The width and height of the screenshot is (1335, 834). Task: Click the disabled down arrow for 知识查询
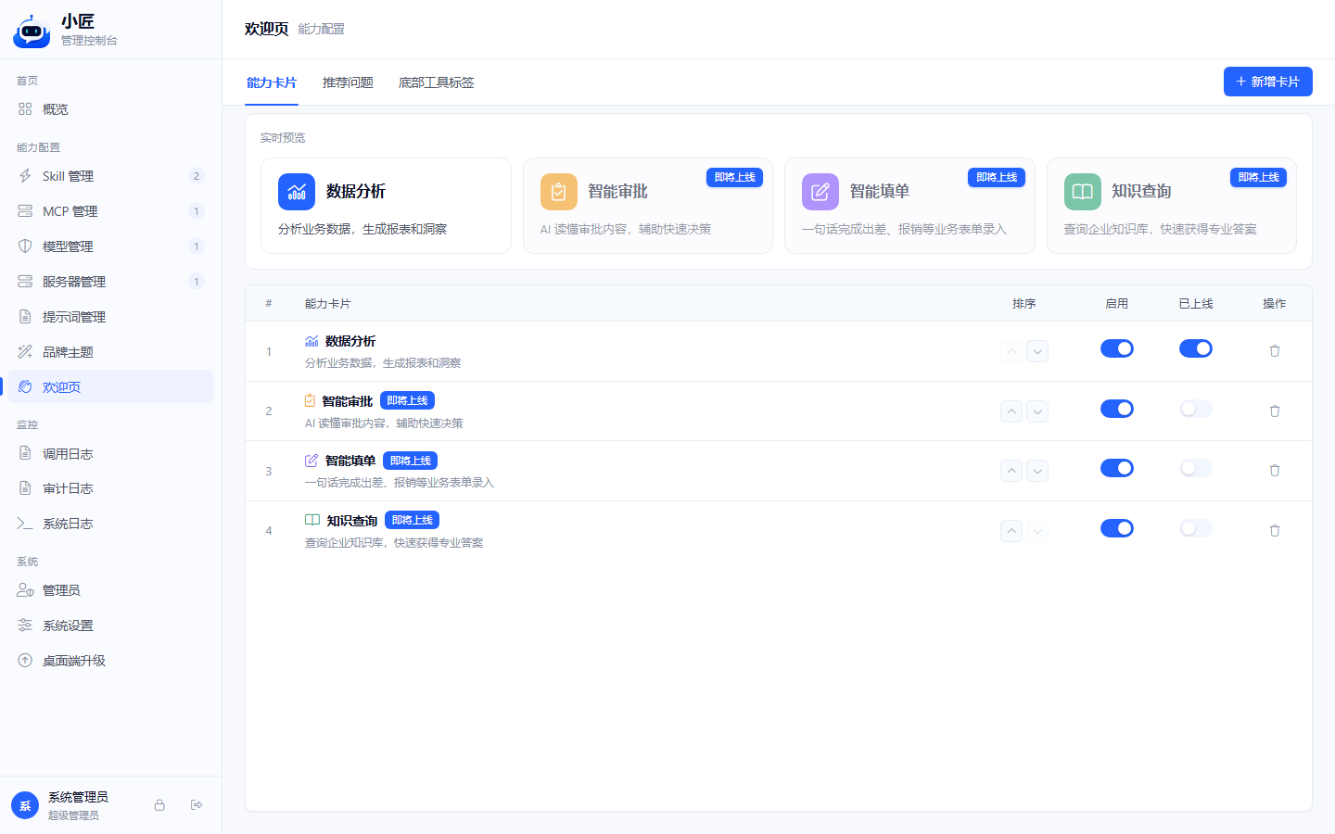(1037, 531)
